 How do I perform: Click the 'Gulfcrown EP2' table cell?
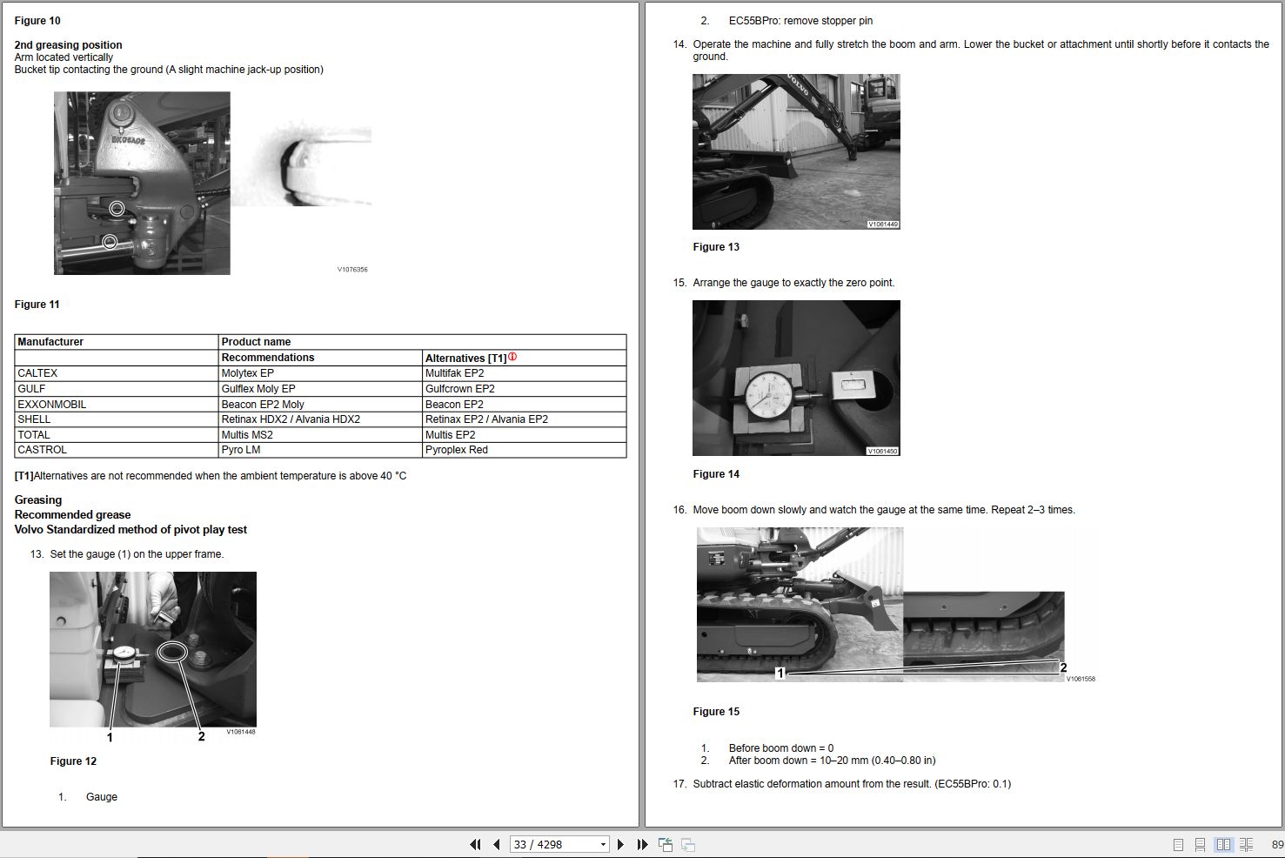click(x=524, y=389)
